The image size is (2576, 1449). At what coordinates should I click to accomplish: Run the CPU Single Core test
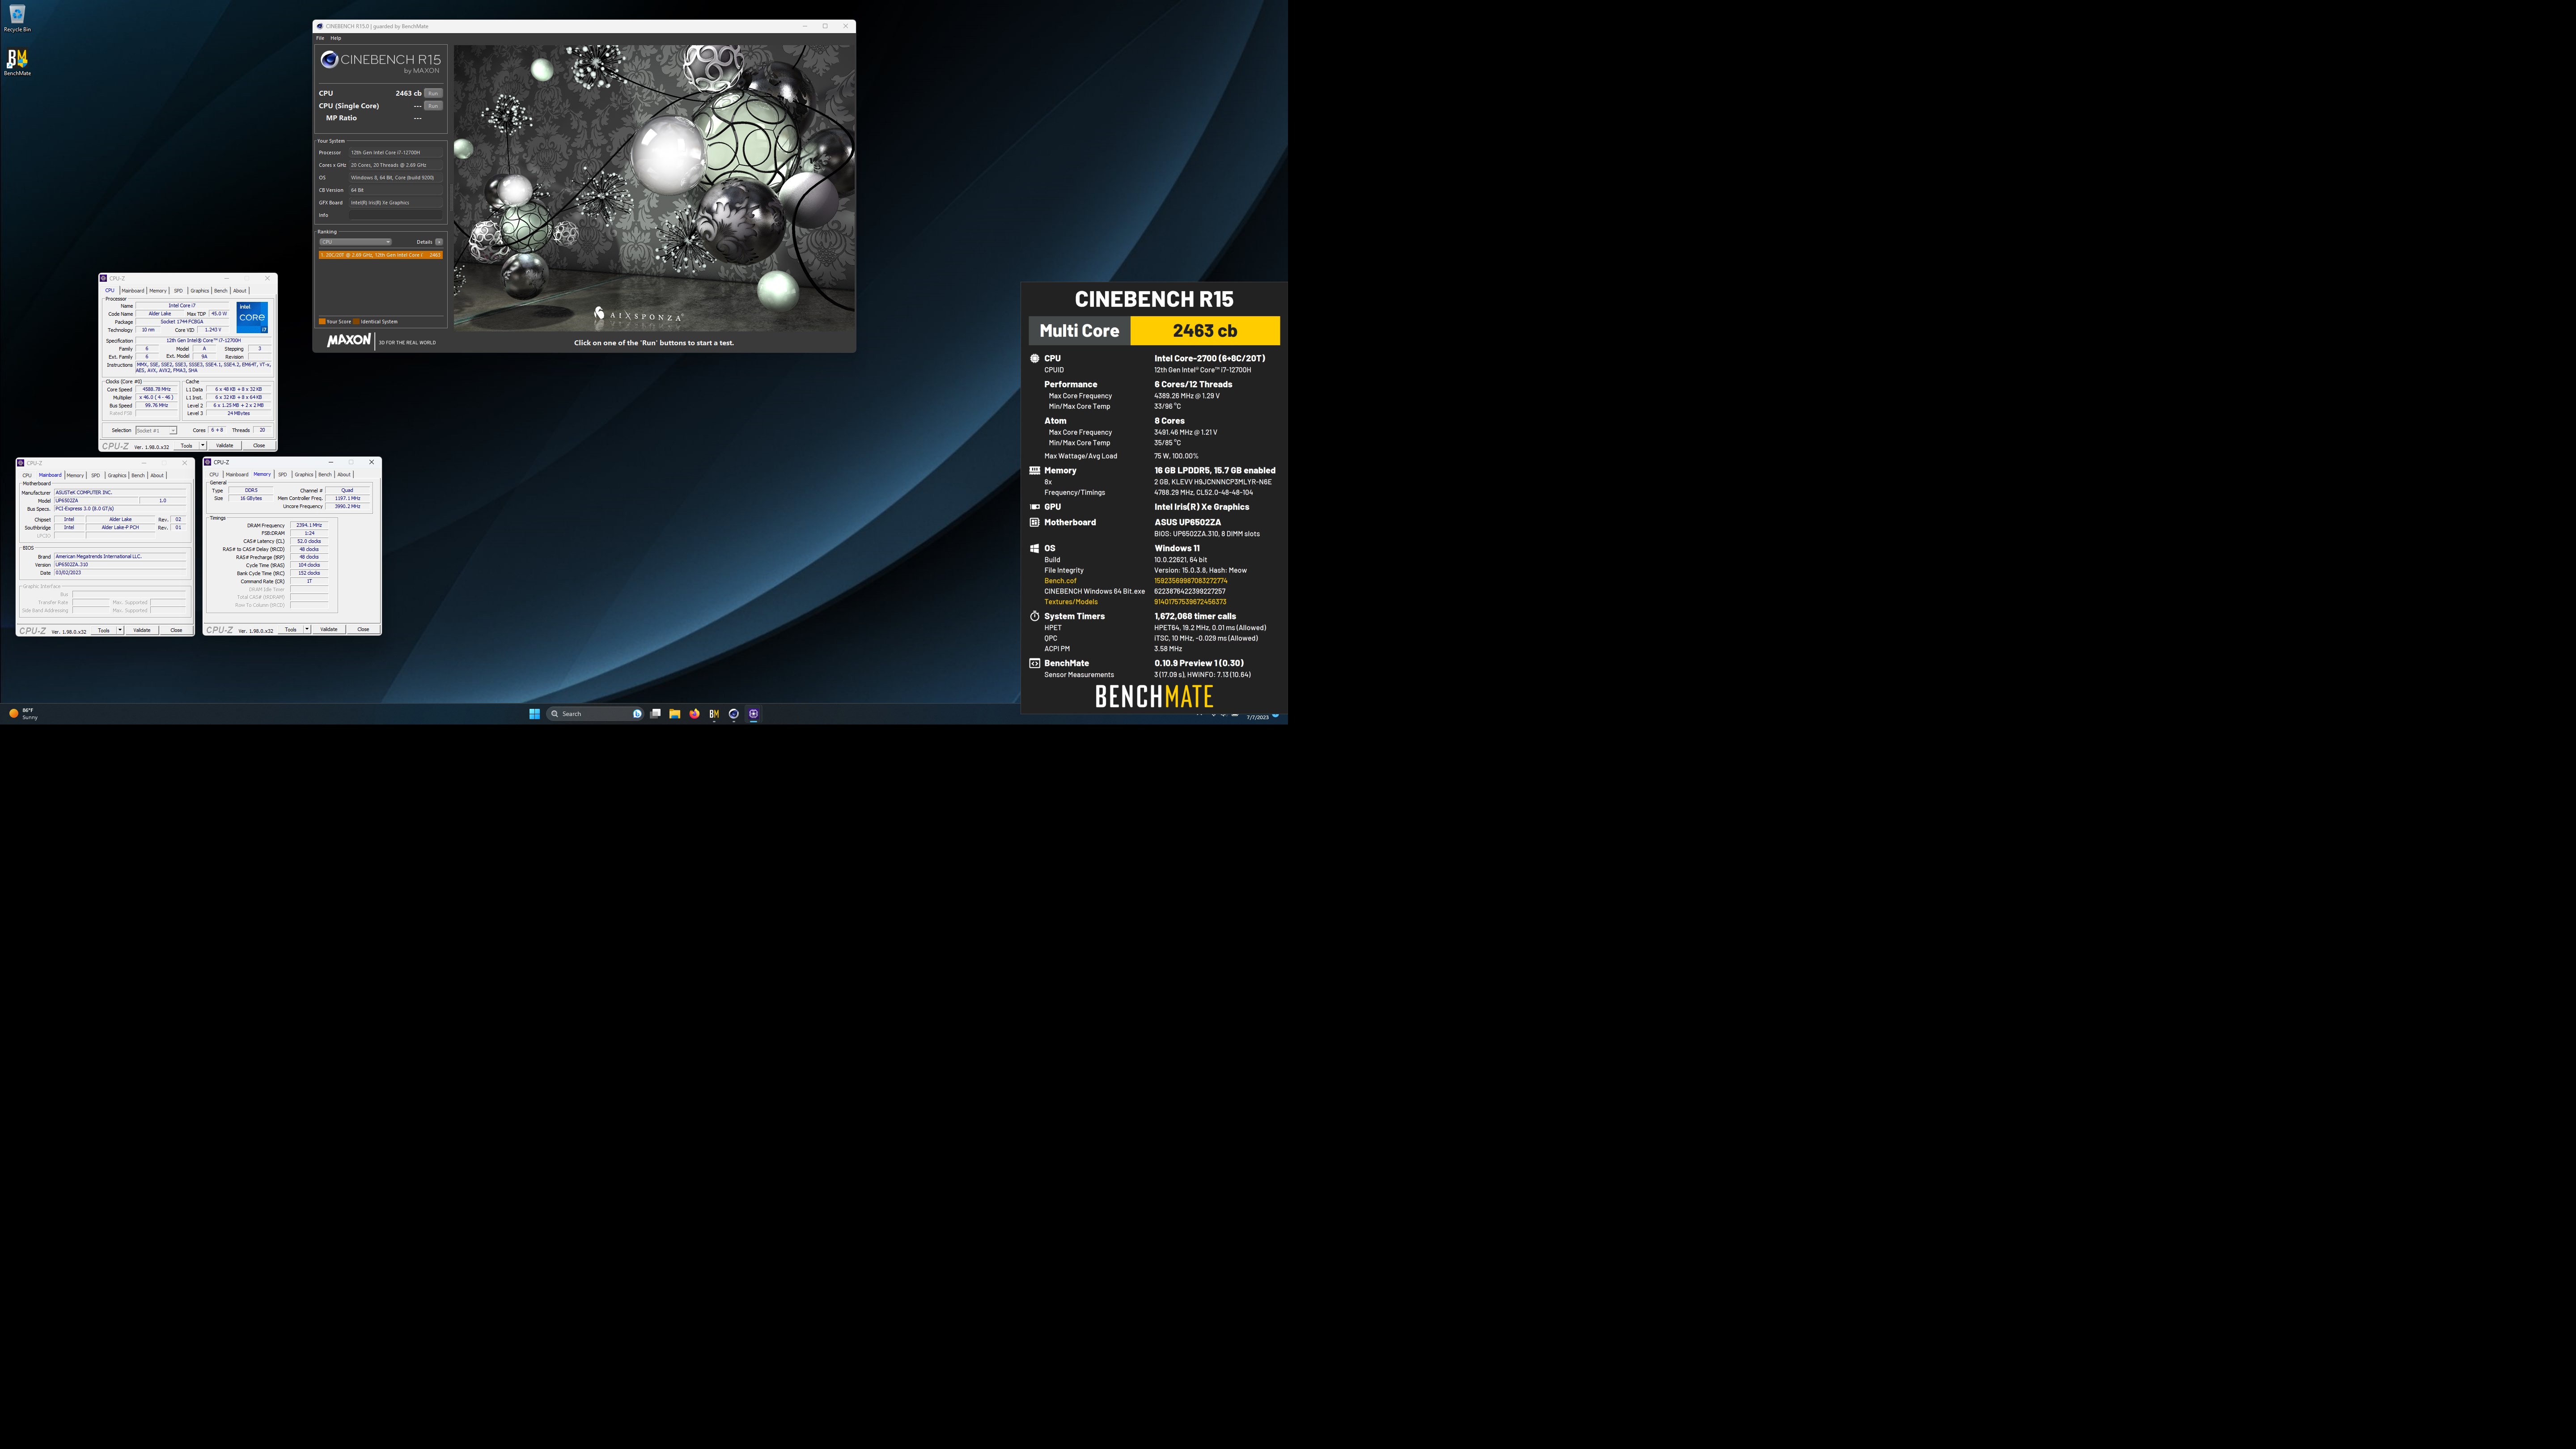point(433,106)
